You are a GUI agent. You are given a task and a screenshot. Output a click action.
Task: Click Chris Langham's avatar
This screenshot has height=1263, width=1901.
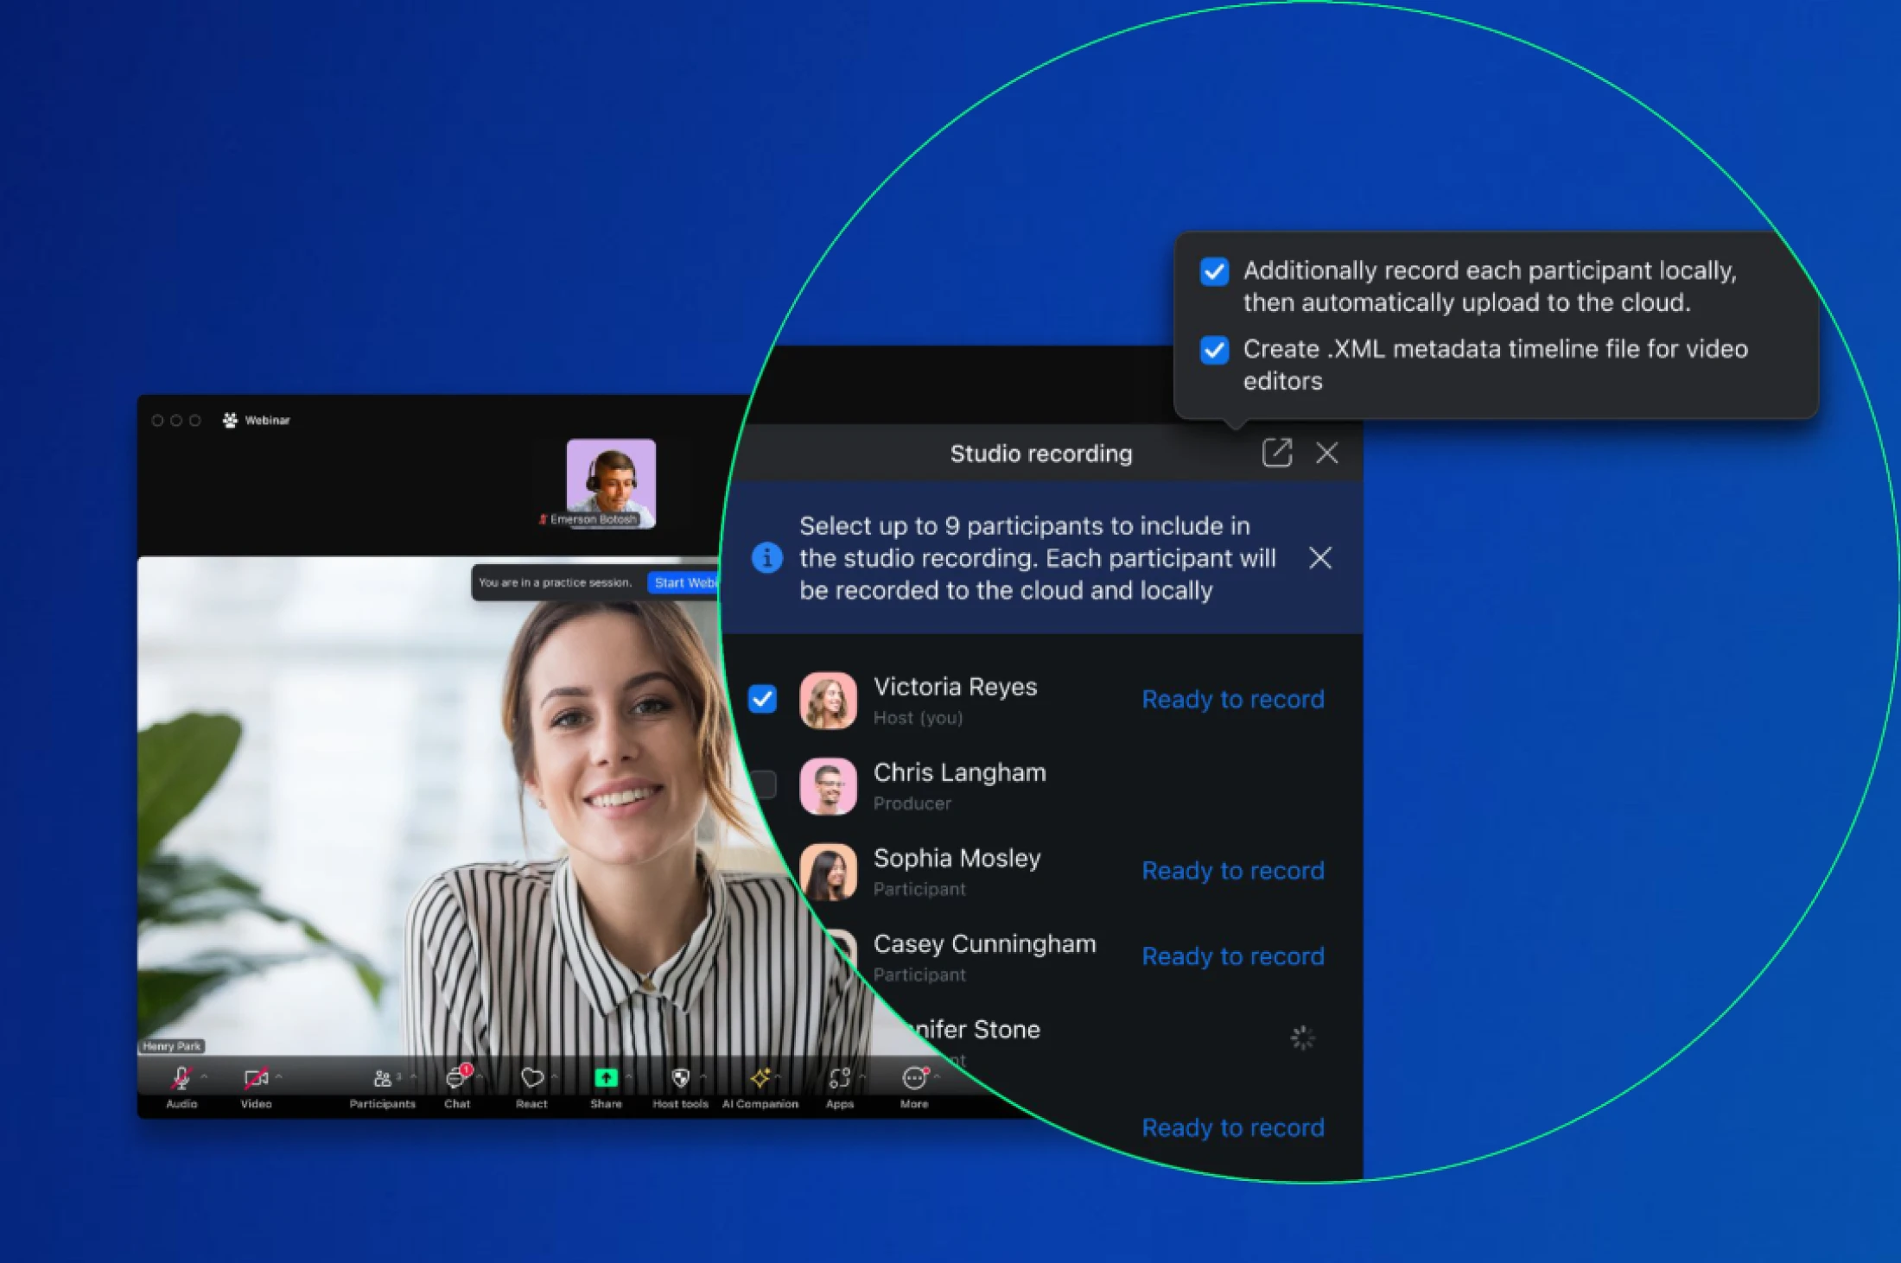pyautogui.click(x=828, y=786)
